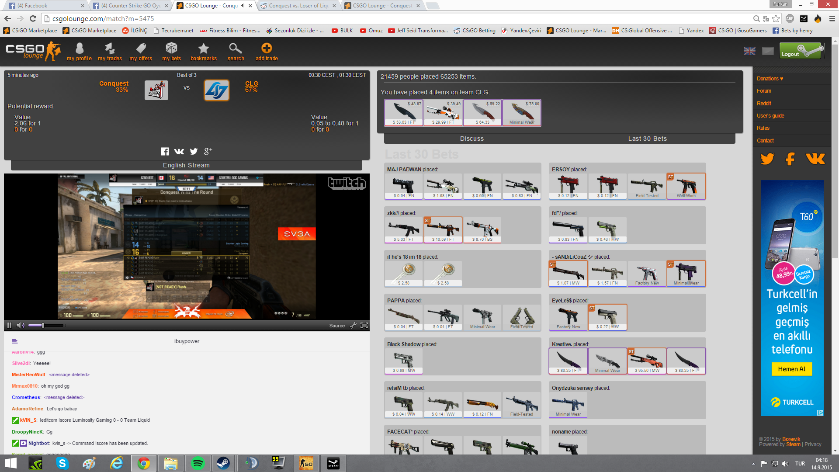
Task: Reload the page
Action: click(x=33, y=19)
